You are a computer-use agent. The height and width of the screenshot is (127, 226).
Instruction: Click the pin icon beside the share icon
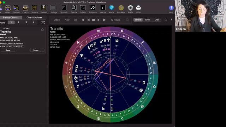pos(171,20)
